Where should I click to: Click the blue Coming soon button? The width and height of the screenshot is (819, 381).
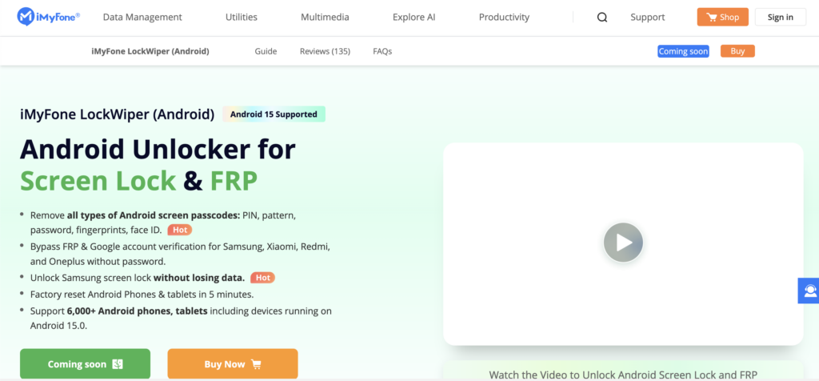tap(683, 51)
